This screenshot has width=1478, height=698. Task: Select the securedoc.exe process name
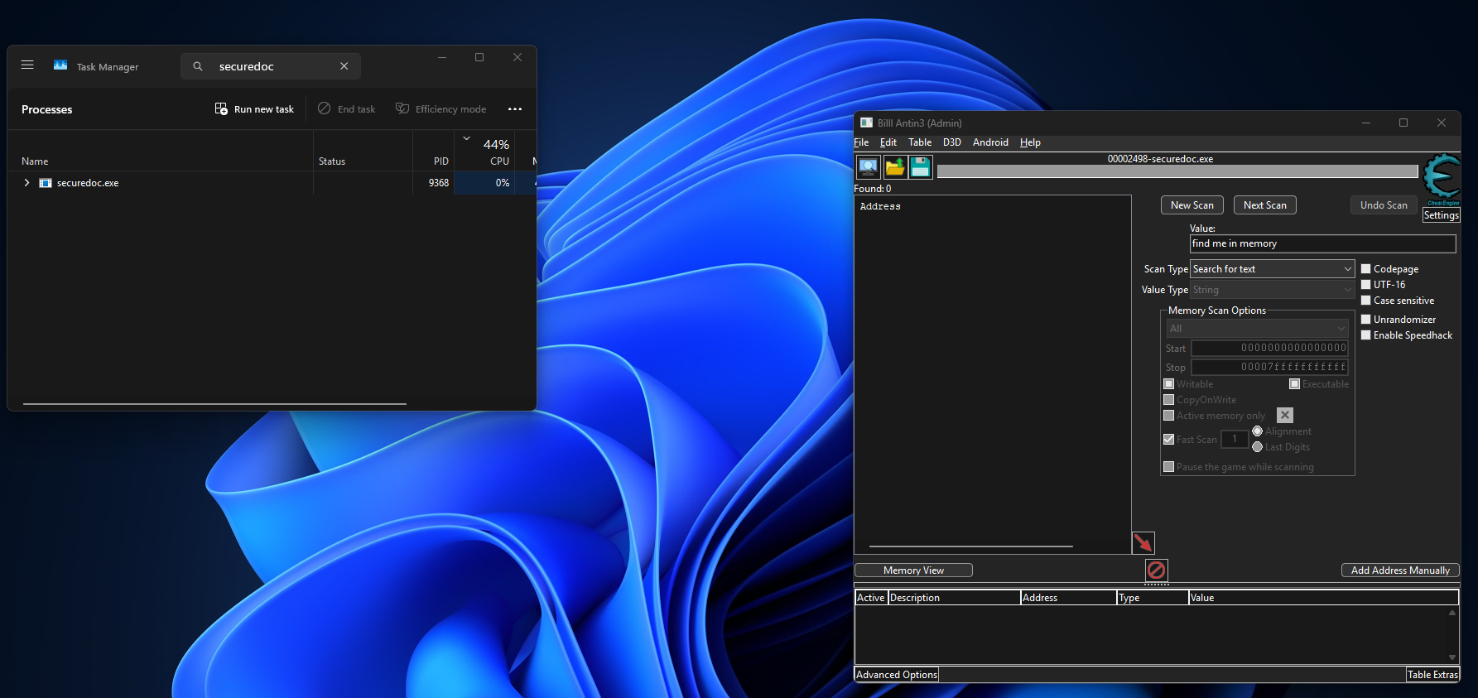coord(88,183)
